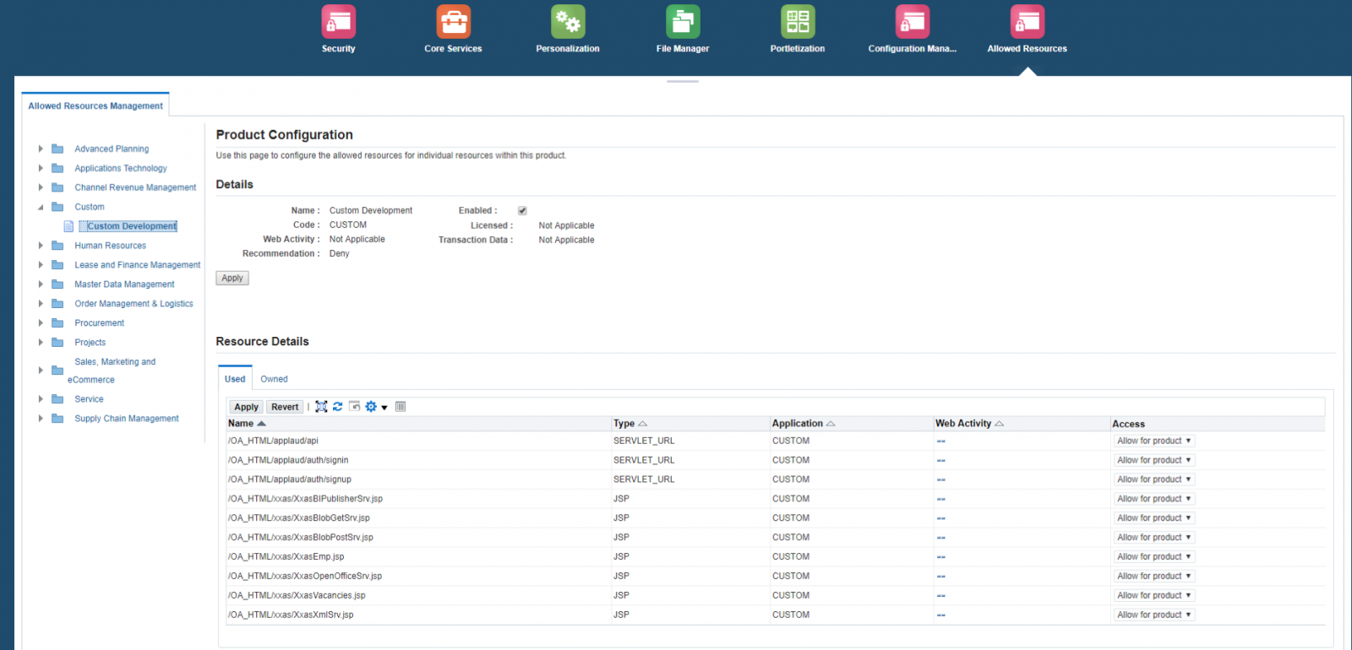Open the Security module icon
Viewport: 1352px width, 650px height.
338,22
